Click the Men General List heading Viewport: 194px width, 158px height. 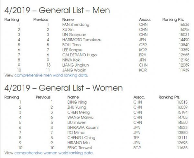pos(57,10)
